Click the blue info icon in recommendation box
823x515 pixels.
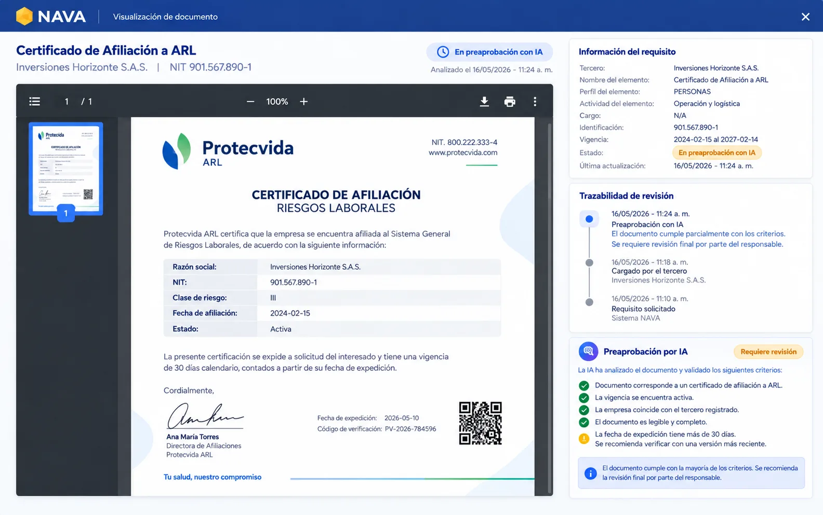pos(590,473)
